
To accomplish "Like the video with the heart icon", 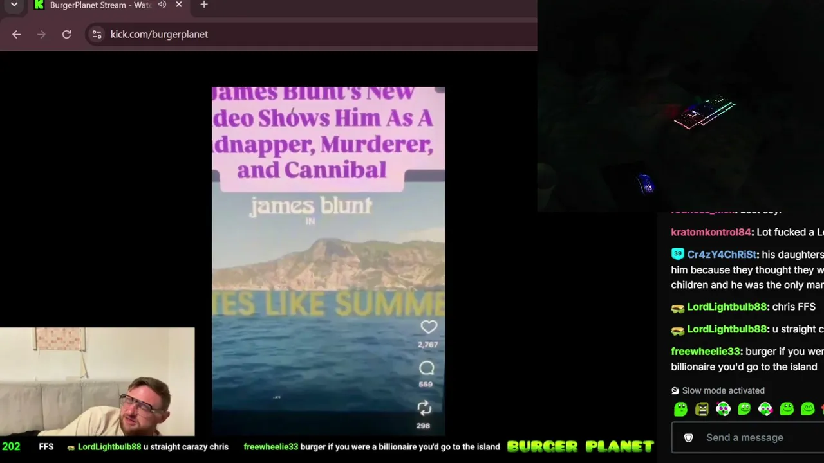I will tap(428, 327).
